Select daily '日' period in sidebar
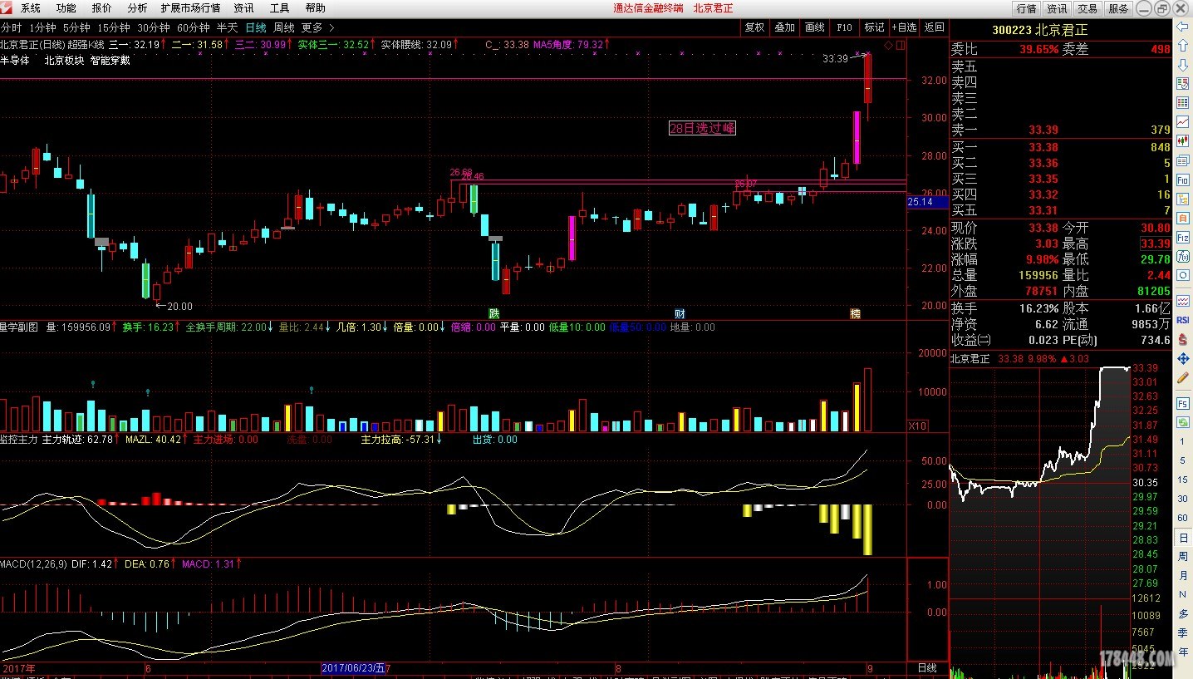The height and width of the screenshot is (679, 1193). (x=1183, y=538)
